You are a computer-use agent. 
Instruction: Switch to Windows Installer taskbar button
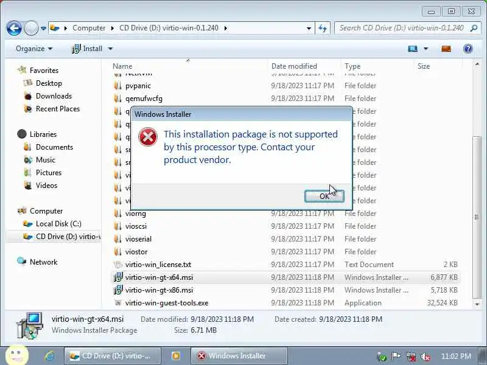pyautogui.click(x=239, y=356)
